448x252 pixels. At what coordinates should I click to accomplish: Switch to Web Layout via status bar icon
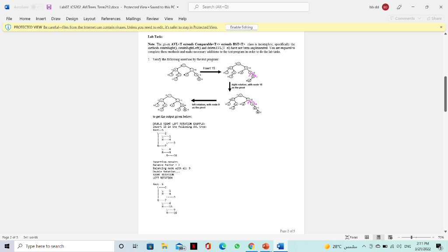(390, 237)
